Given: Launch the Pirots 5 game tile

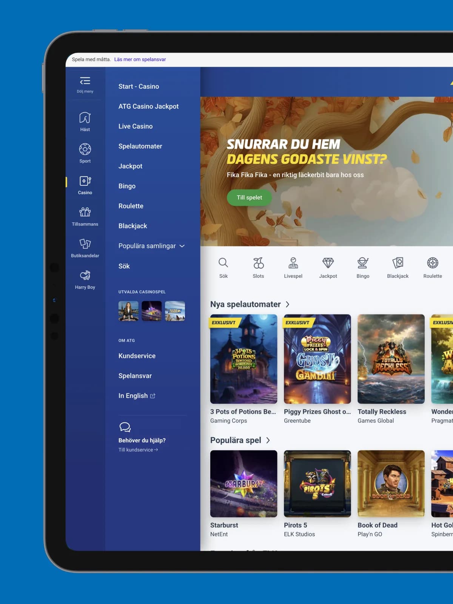Looking at the screenshot, I should 317,484.
